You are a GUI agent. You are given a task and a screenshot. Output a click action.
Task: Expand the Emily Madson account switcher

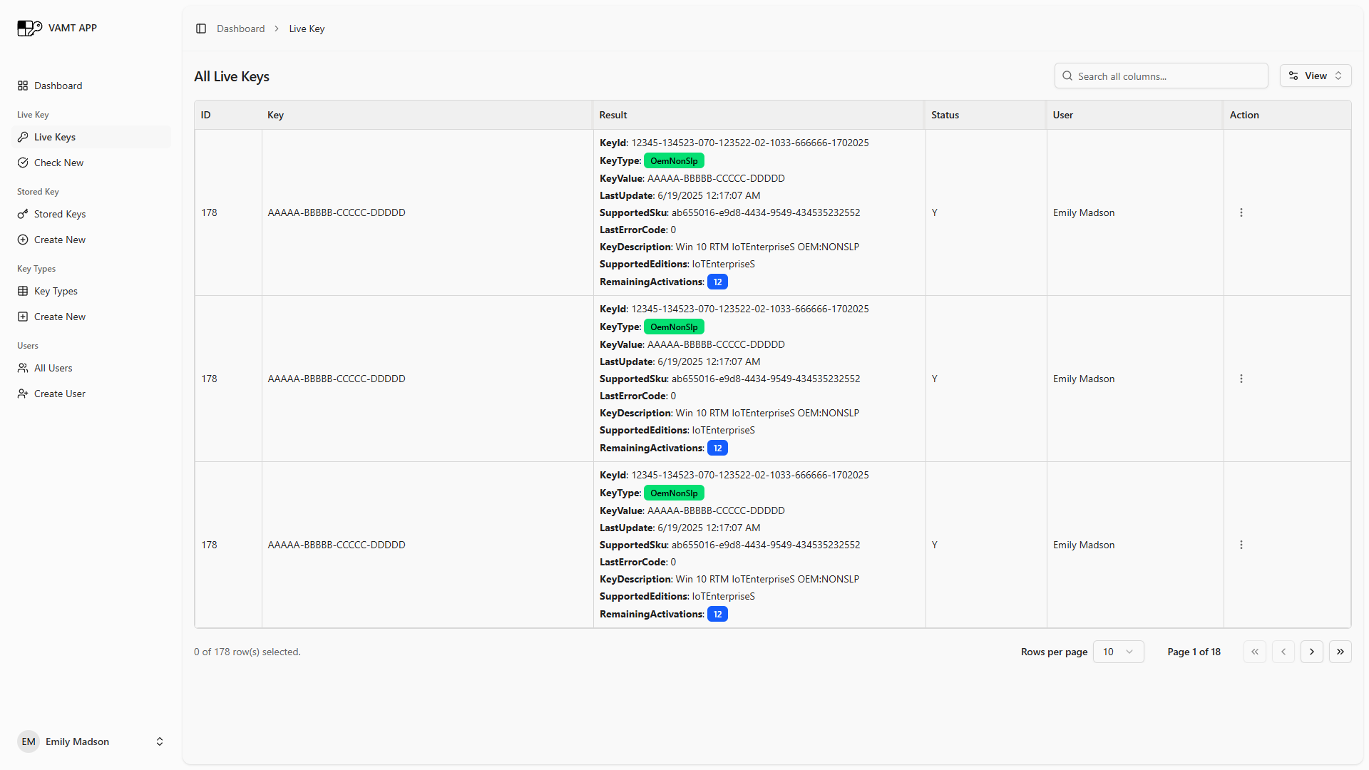pos(160,741)
